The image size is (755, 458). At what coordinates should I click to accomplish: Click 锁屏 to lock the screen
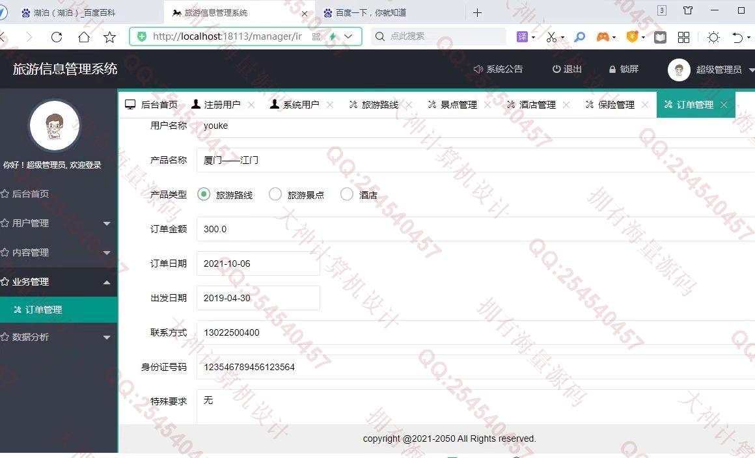pyautogui.click(x=624, y=69)
